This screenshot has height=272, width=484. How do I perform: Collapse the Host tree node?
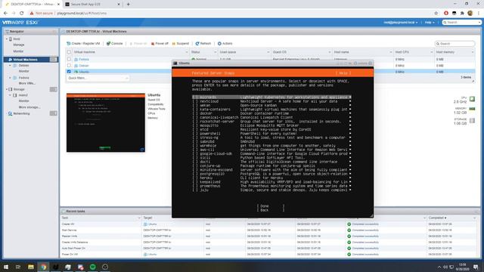point(7,39)
